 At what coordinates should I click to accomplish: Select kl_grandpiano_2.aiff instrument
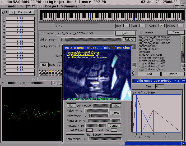152,66
